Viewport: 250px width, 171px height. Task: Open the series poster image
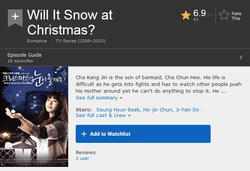[x=34, y=117]
